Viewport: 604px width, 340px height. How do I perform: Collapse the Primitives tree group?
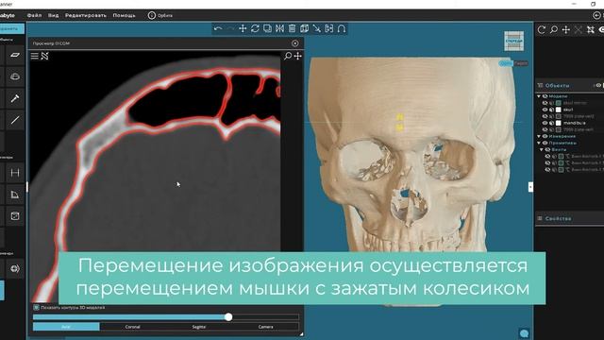click(x=539, y=143)
